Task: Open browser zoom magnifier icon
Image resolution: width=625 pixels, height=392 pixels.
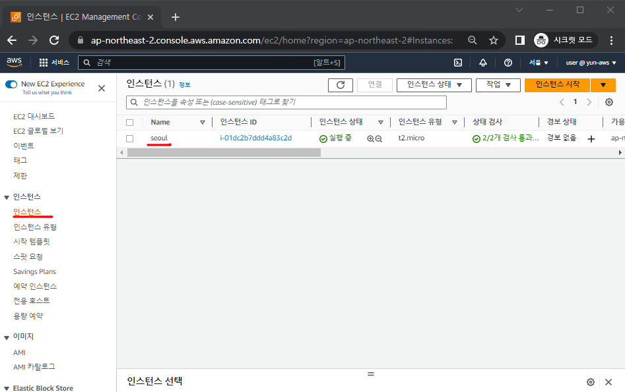Action: click(x=473, y=40)
